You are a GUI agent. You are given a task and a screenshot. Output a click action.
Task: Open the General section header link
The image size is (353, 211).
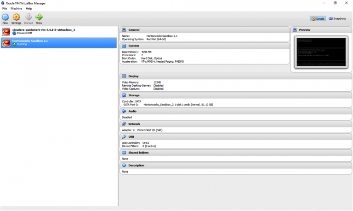[x=134, y=30]
